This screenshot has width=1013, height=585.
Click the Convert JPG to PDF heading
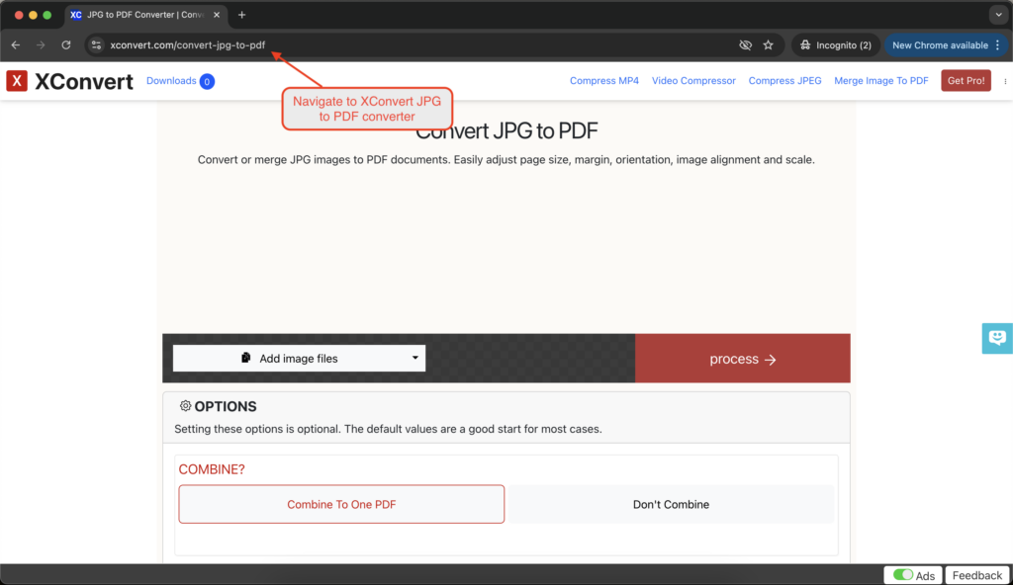tap(506, 131)
